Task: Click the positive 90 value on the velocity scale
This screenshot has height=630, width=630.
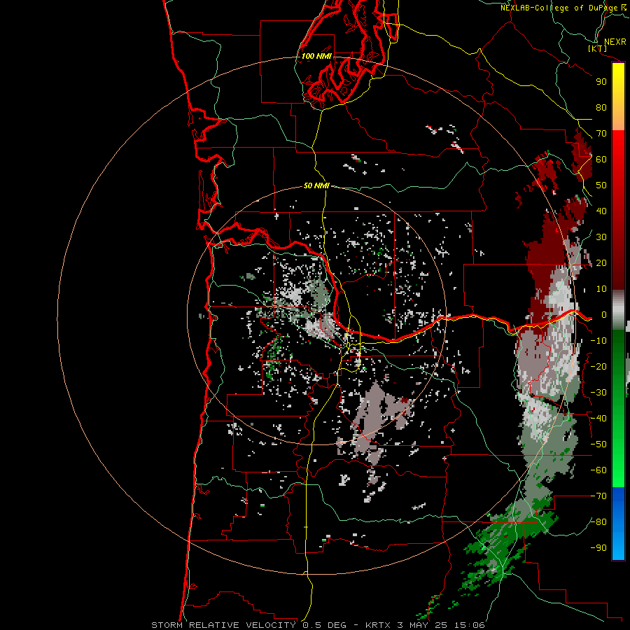Action: click(x=601, y=82)
